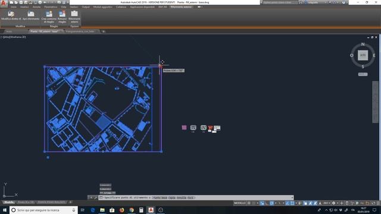Screen dimensions: 381x214
Task: Select the Modello layout tab
Action: click(9, 202)
